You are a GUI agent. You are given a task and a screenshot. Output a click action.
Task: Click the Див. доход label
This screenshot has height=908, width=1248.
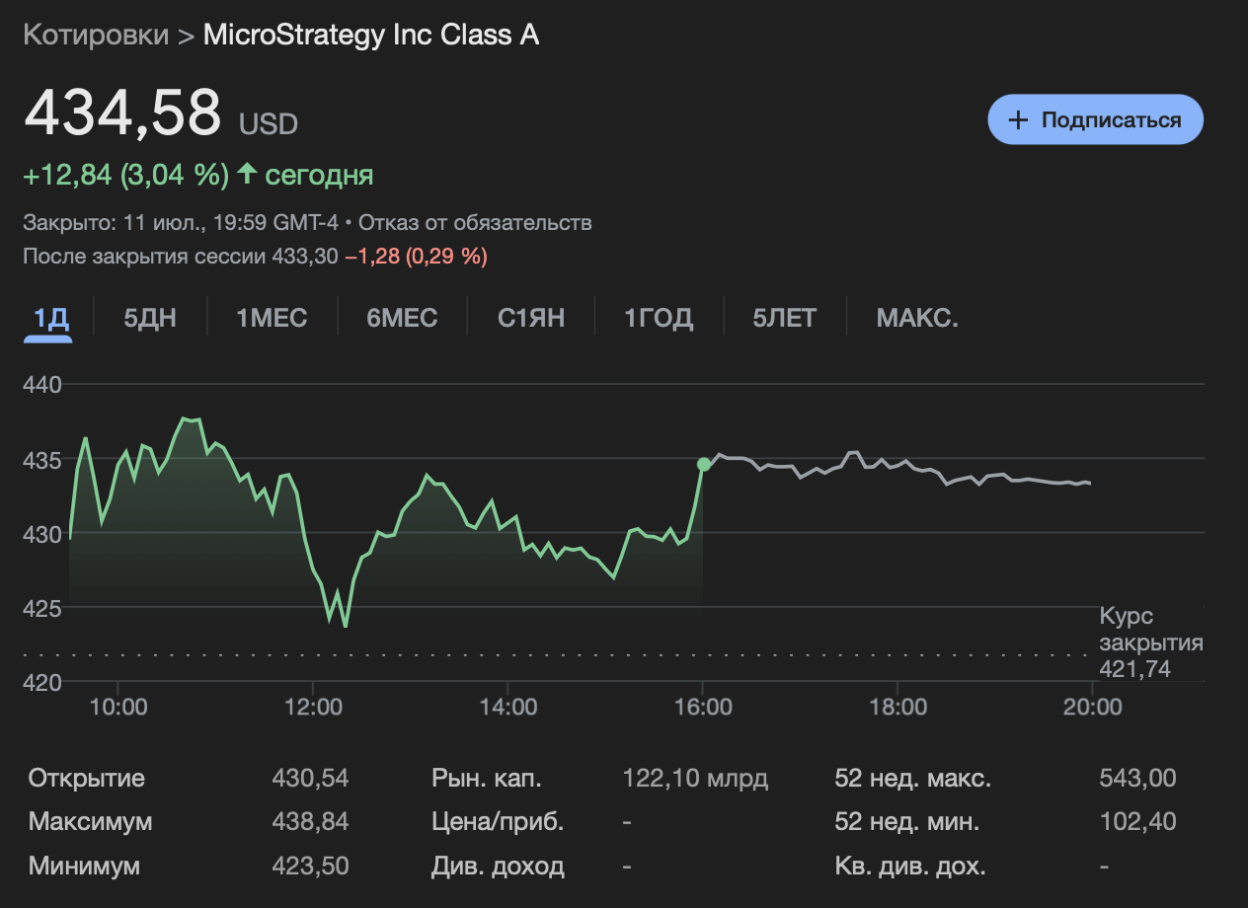[x=498, y=866]
